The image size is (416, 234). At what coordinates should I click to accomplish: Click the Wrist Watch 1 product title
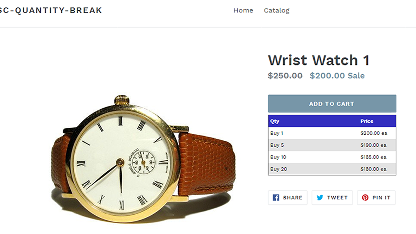[319, 60]
